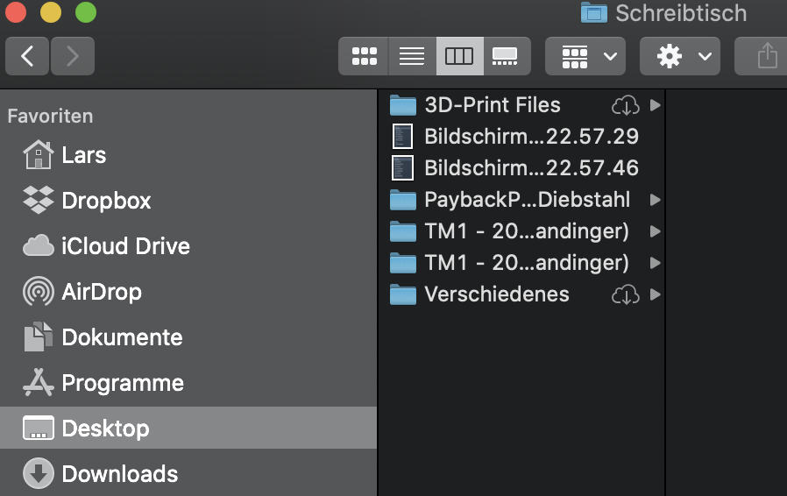Image resolution: width=787 pixels, height=496 pixels.
Task: Open Dropbox in the sidebar
Action: coord(106,201)
